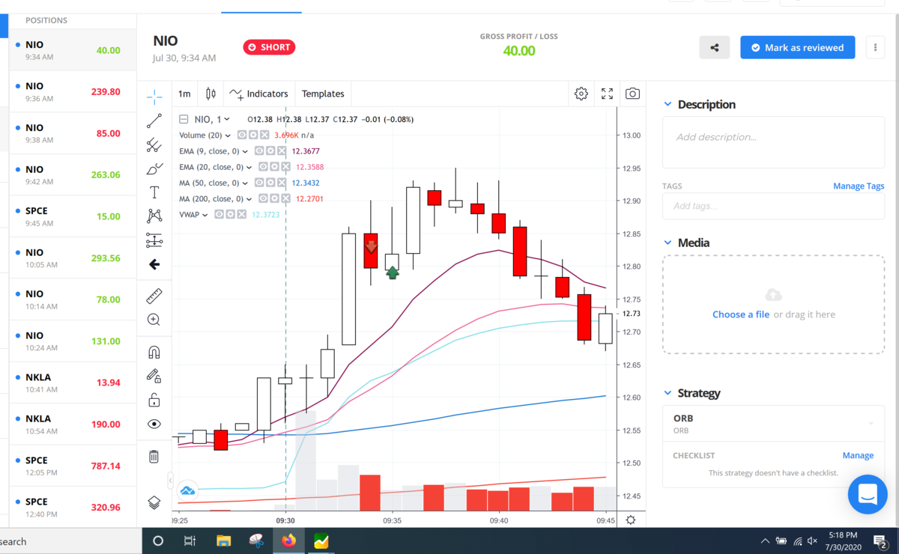
Task: Hide the Volume (20) indicator
Action: (x=243, y=135)
